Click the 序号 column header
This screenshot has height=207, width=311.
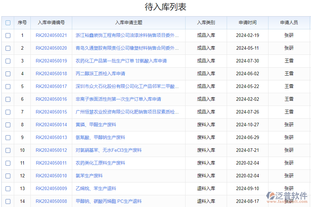[x=22, y=22]
